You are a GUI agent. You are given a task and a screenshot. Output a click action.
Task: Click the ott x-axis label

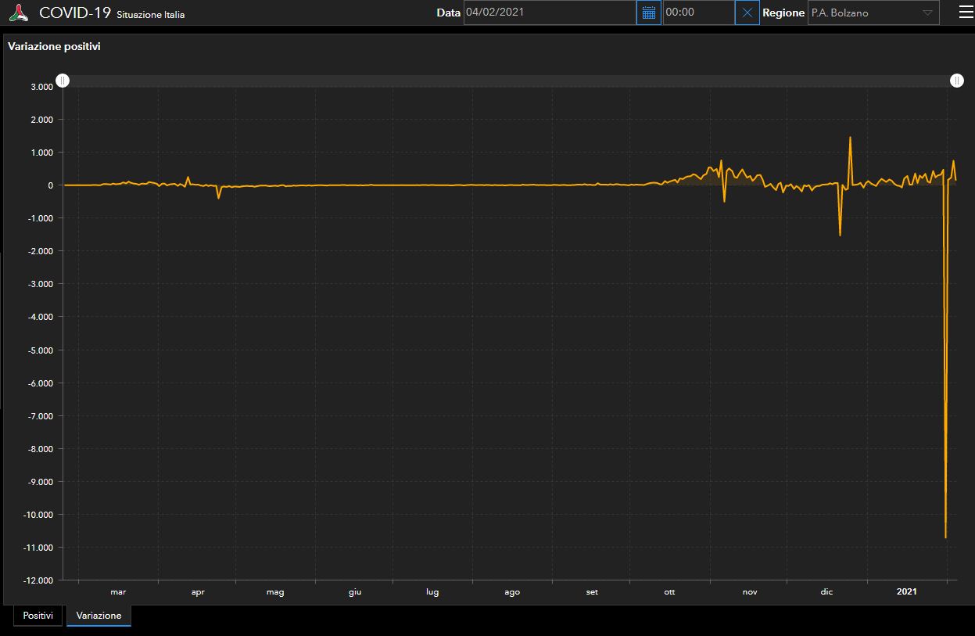point(669,592)
